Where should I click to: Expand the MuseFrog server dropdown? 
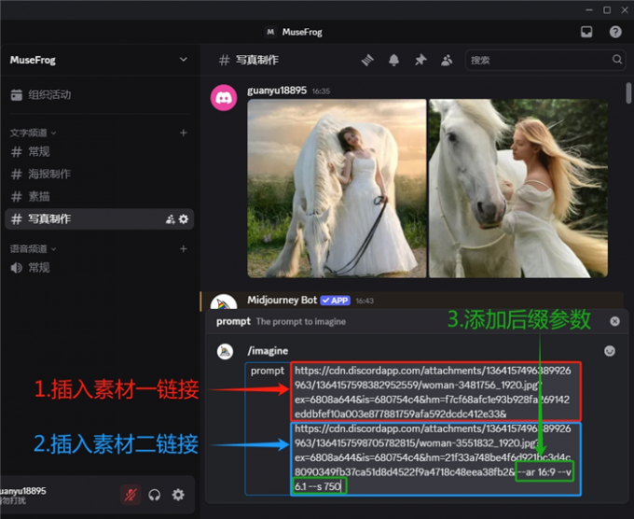(183, 60)
